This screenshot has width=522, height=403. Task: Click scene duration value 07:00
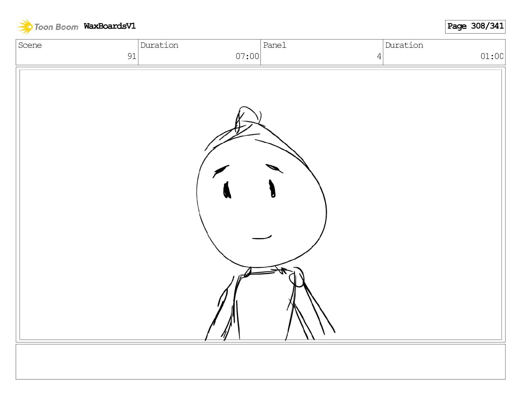[x=247, y=56]
